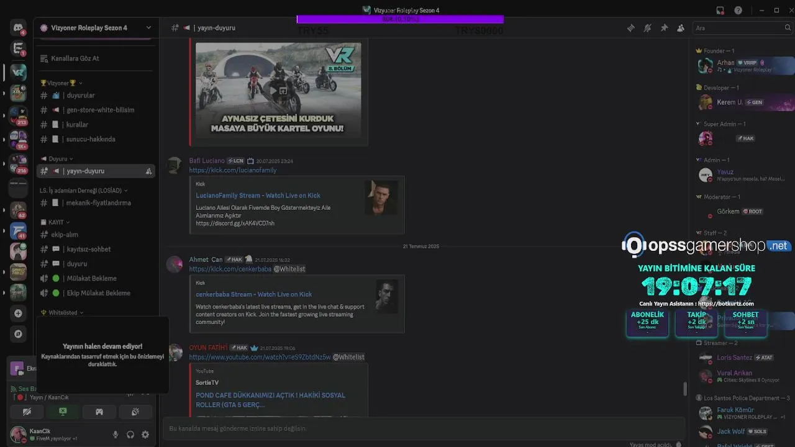This screenshot has height=447, width=795.
Task: Open the Inbox icon in title bar
Action: pos(720,11)
